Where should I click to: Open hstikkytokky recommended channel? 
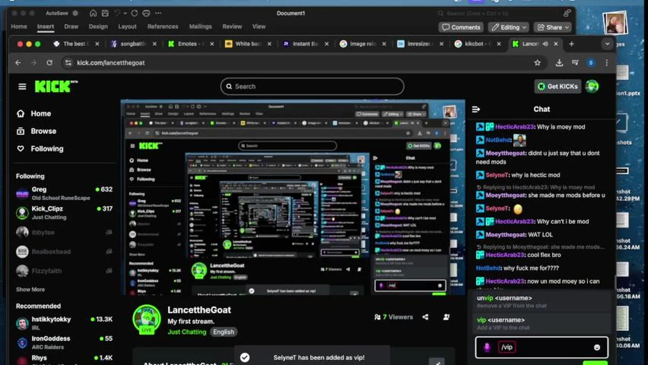point(64,323)
